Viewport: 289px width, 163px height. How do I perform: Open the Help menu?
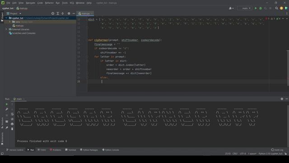[89, 3]
